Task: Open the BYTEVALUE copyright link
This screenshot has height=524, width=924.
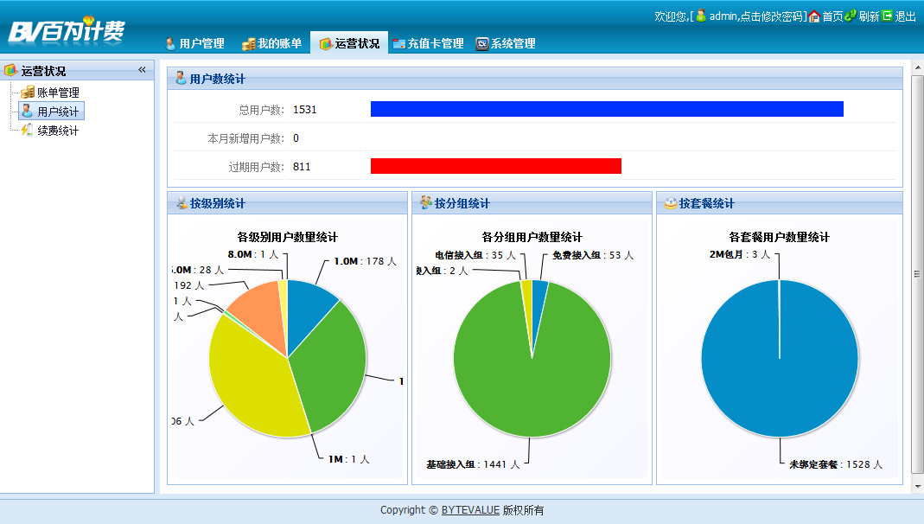Action: tap(470, 510)
